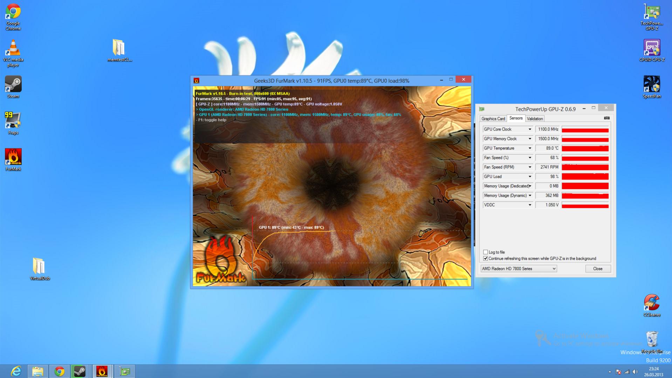The width and height of the screenshot is (672, 378).
Task: Expand the Fan Speed (RPM) dropdown
Action: click(530, 167)
